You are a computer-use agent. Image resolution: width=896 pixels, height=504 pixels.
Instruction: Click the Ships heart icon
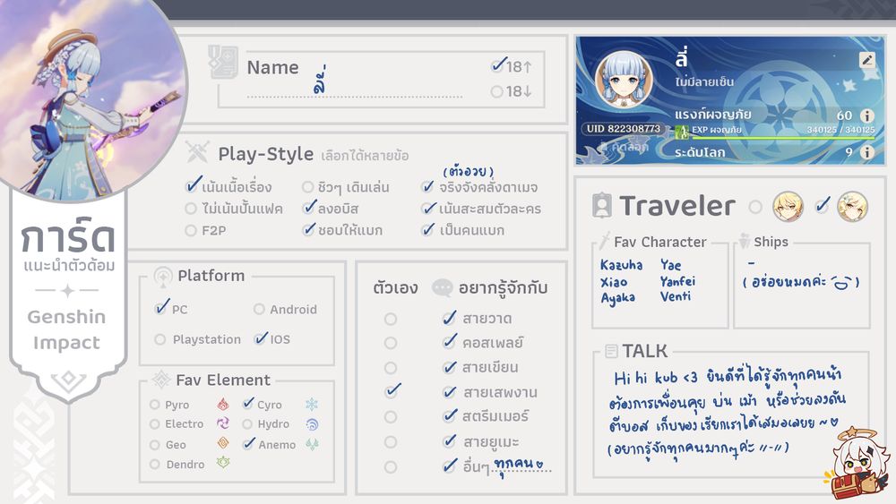pyautogui.click(x=744, y=242)
